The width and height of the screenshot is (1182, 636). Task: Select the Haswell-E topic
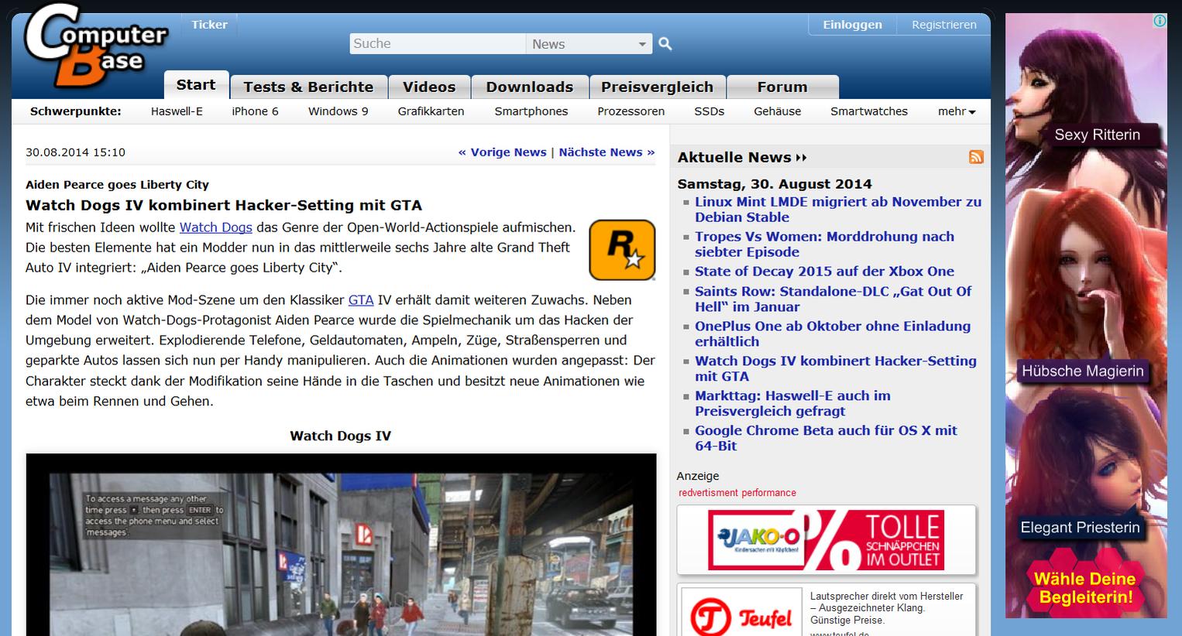(177, 111)
